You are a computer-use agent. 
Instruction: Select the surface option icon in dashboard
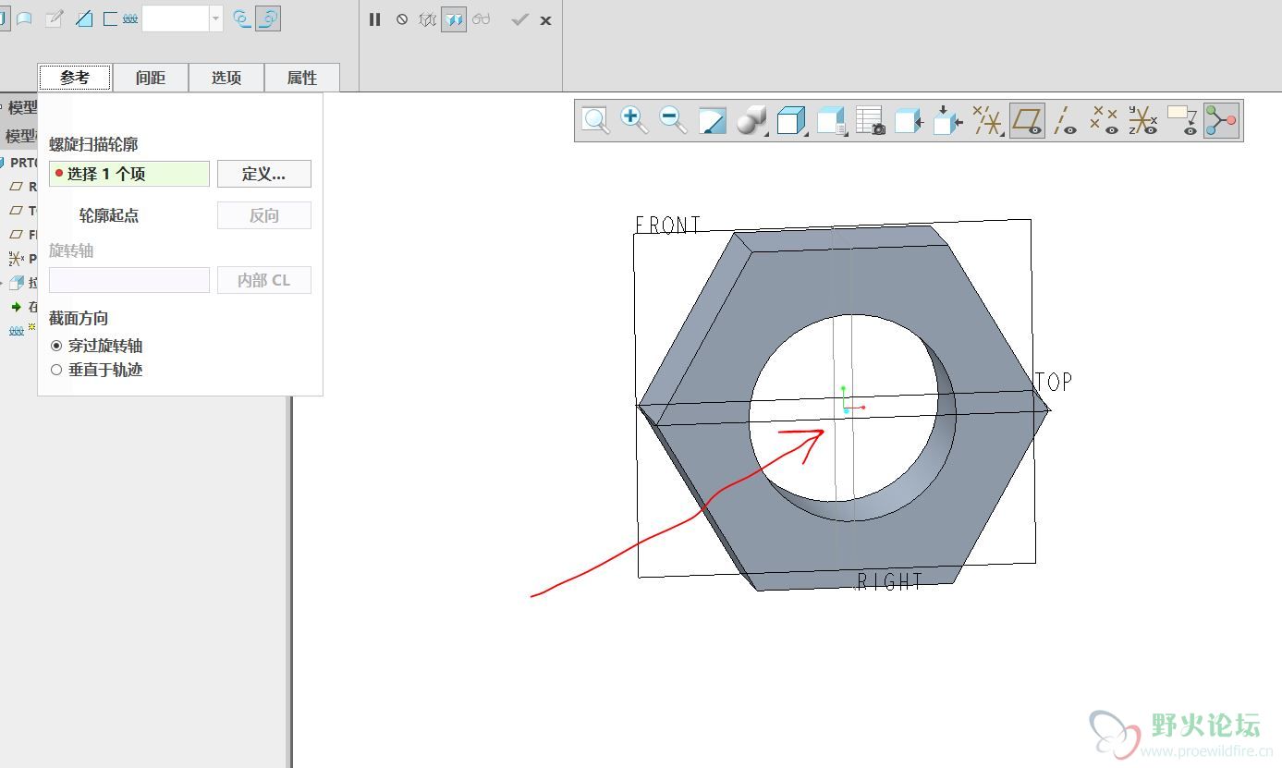(x=25, y=18)
